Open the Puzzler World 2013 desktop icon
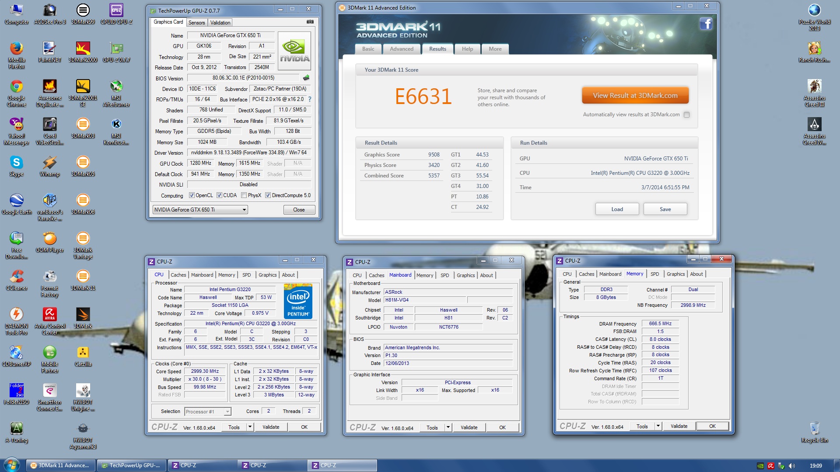Image resolution: width=840 pixels, height=472 pixels. (814, 17)
